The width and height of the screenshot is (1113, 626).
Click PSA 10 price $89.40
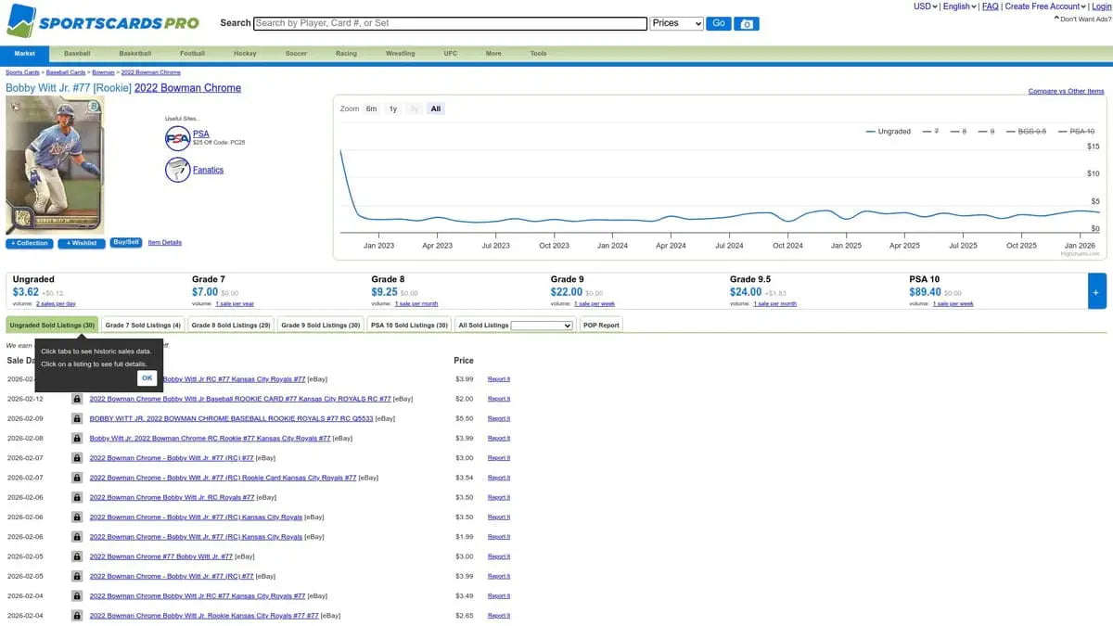coord(925,292)
